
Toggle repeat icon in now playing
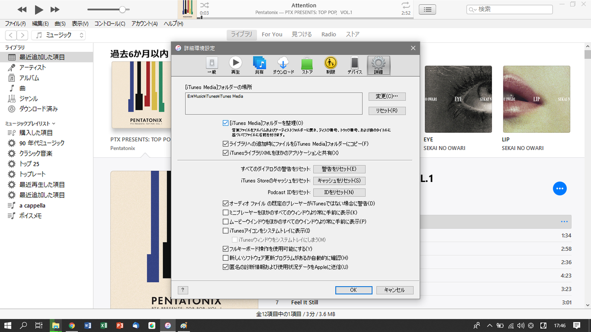pos(406,5)
